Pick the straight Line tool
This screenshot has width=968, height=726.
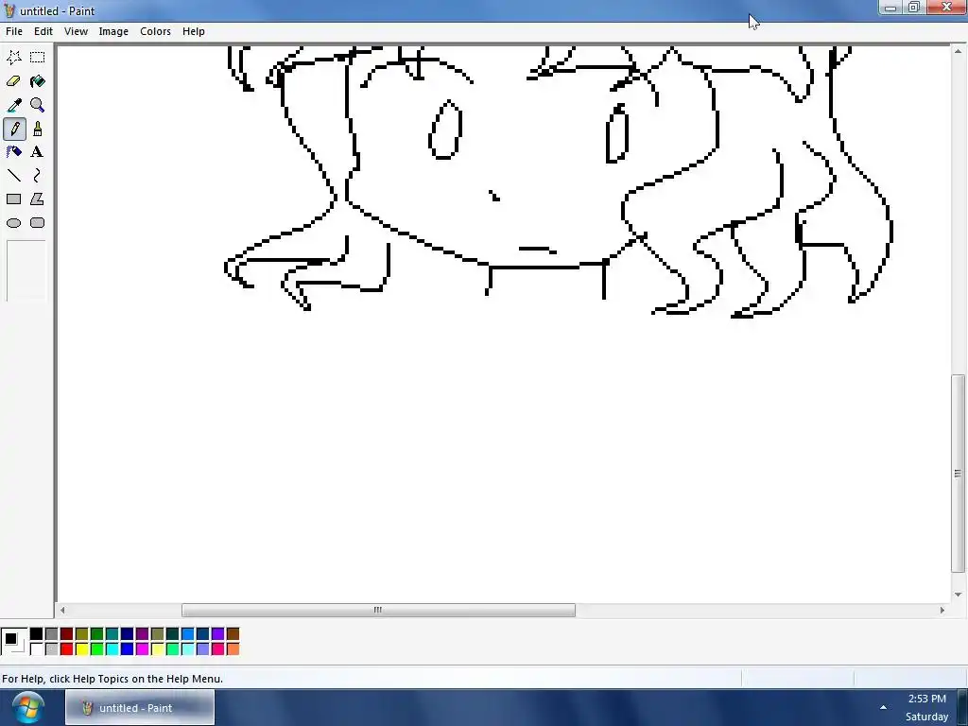click(x=13, y=176)
